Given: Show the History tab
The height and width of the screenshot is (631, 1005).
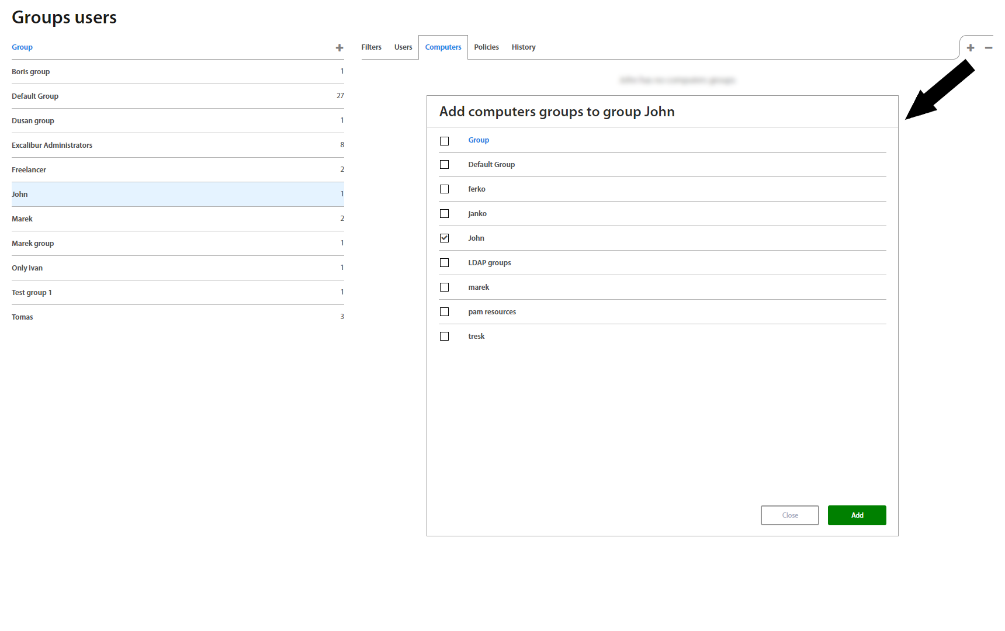Looking at the screenshot, I should click(524, 47).
